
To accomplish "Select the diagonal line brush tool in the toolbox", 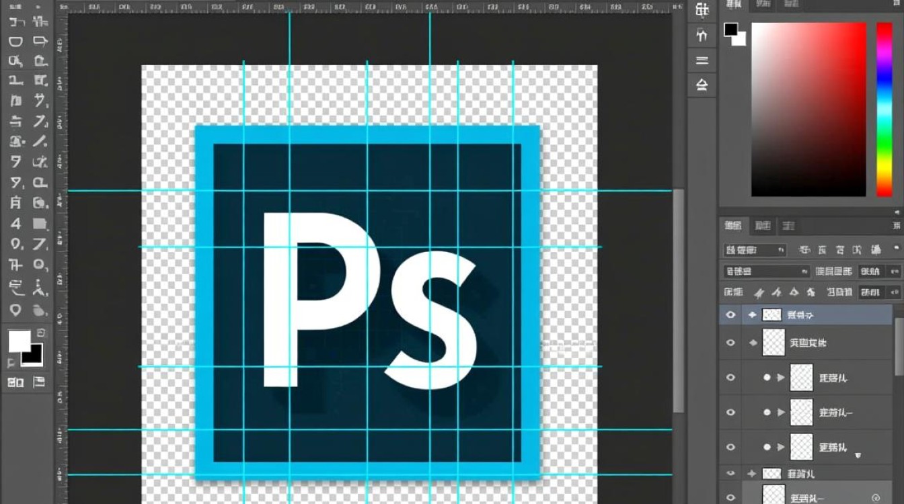I will tap(40, 142).
